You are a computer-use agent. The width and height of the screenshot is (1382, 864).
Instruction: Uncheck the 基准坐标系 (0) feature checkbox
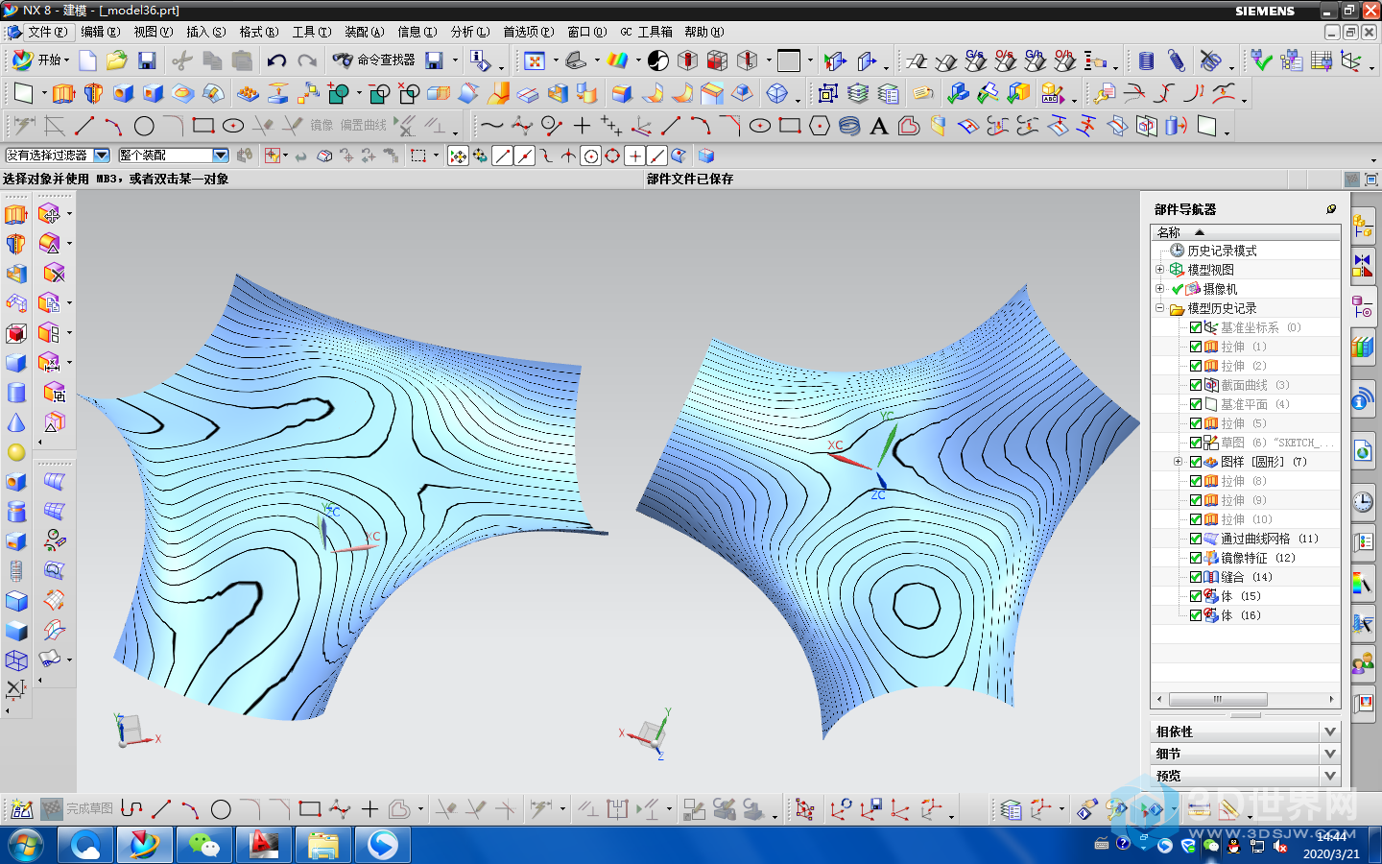(1196, 327)
